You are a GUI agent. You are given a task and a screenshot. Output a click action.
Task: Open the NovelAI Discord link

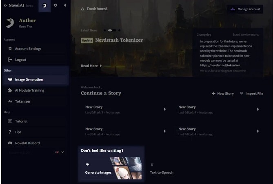(x=35, y=143)
